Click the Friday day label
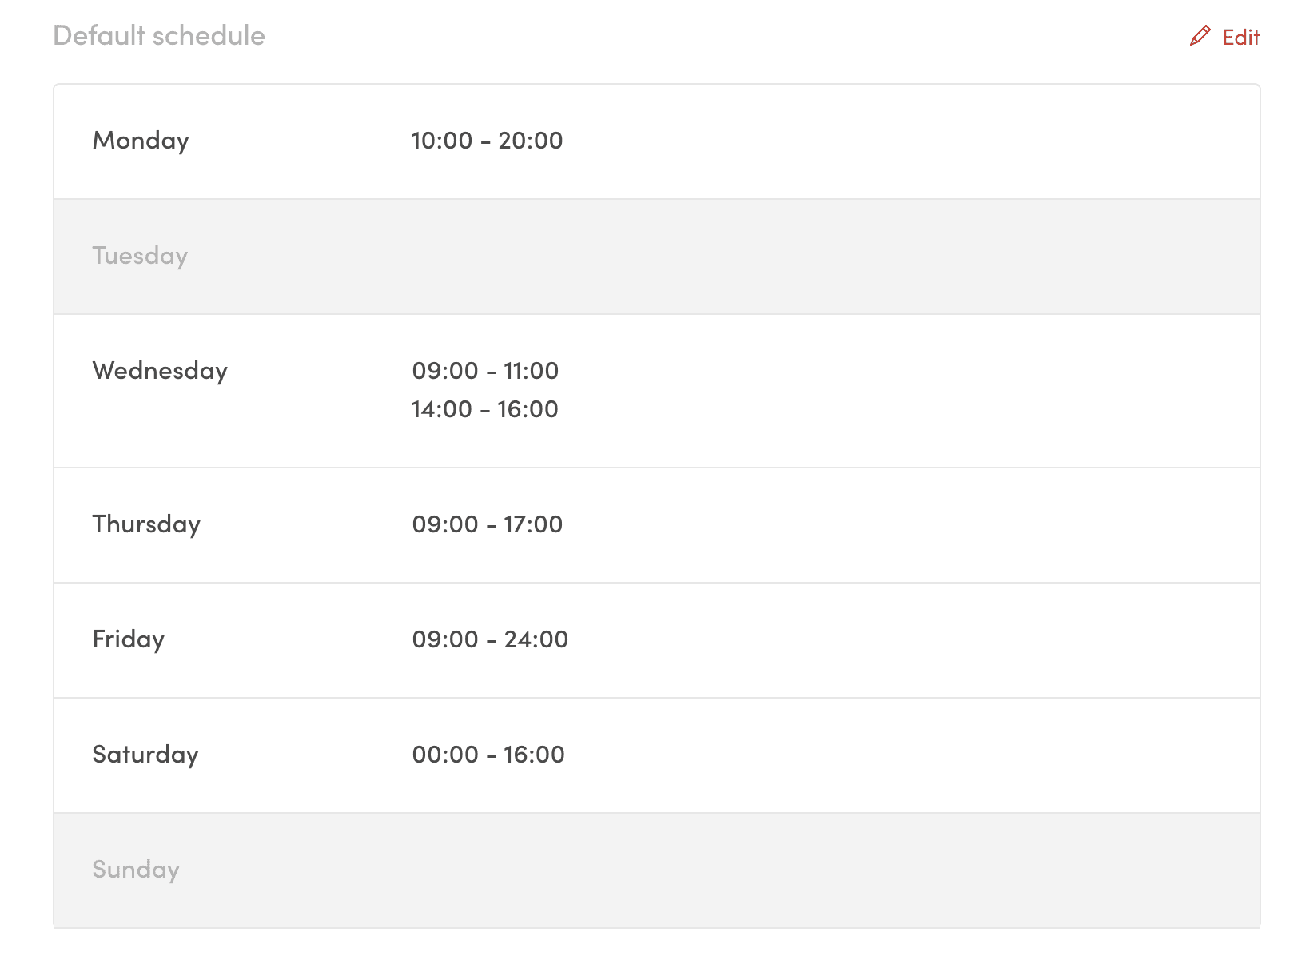The height and width of the screenshot is (956, 1290). coord(129,639)
